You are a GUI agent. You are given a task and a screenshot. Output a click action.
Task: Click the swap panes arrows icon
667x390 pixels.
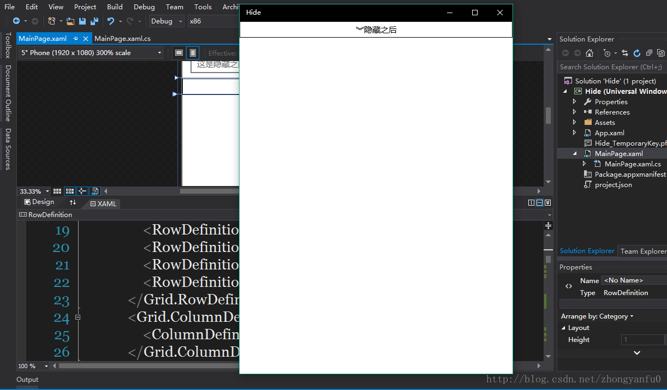pos(73,202)
